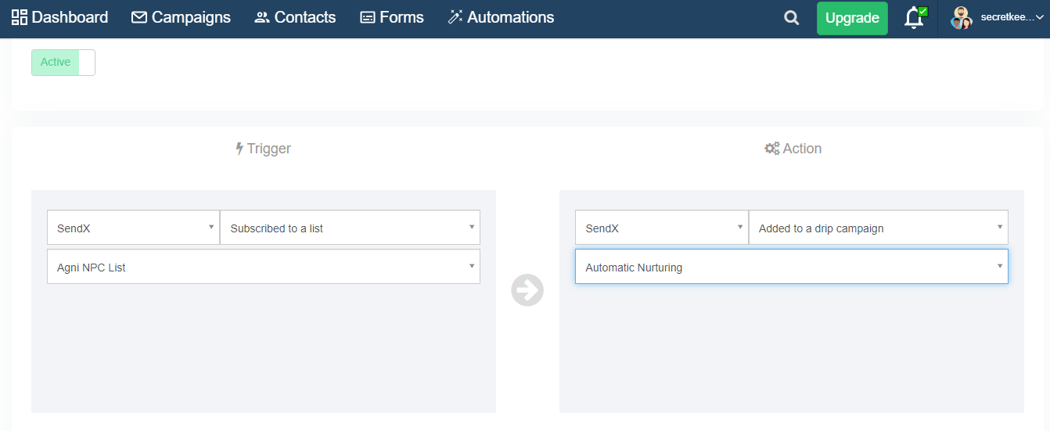Open search with magnifying glass icon
Image resolution: width=1050 pixels, height=431 pixels.
point(792,18)
